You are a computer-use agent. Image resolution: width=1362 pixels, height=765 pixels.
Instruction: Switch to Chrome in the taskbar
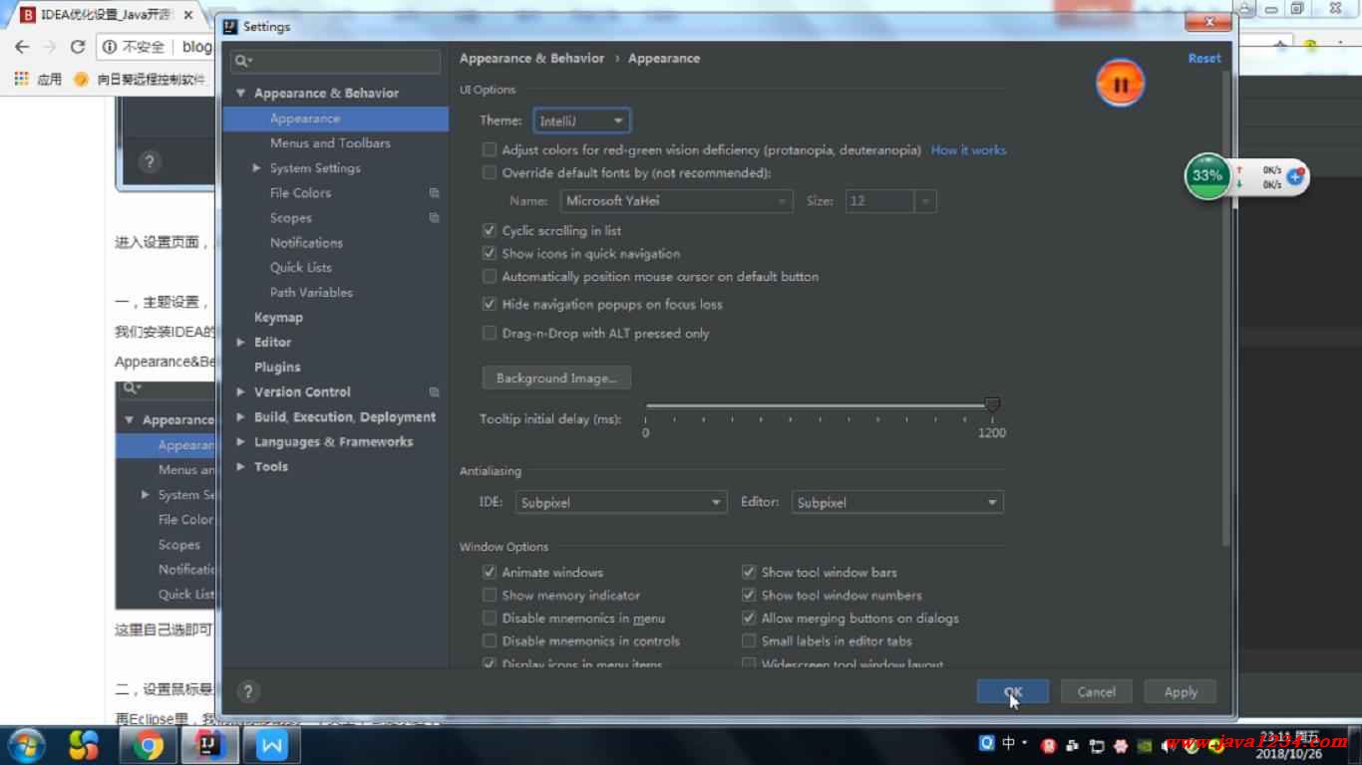(149, 745)
